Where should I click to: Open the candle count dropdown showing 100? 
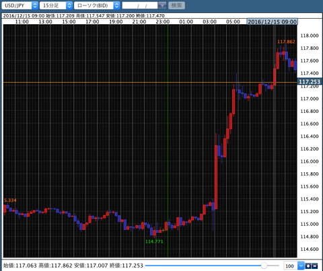(x=294, y=266)
